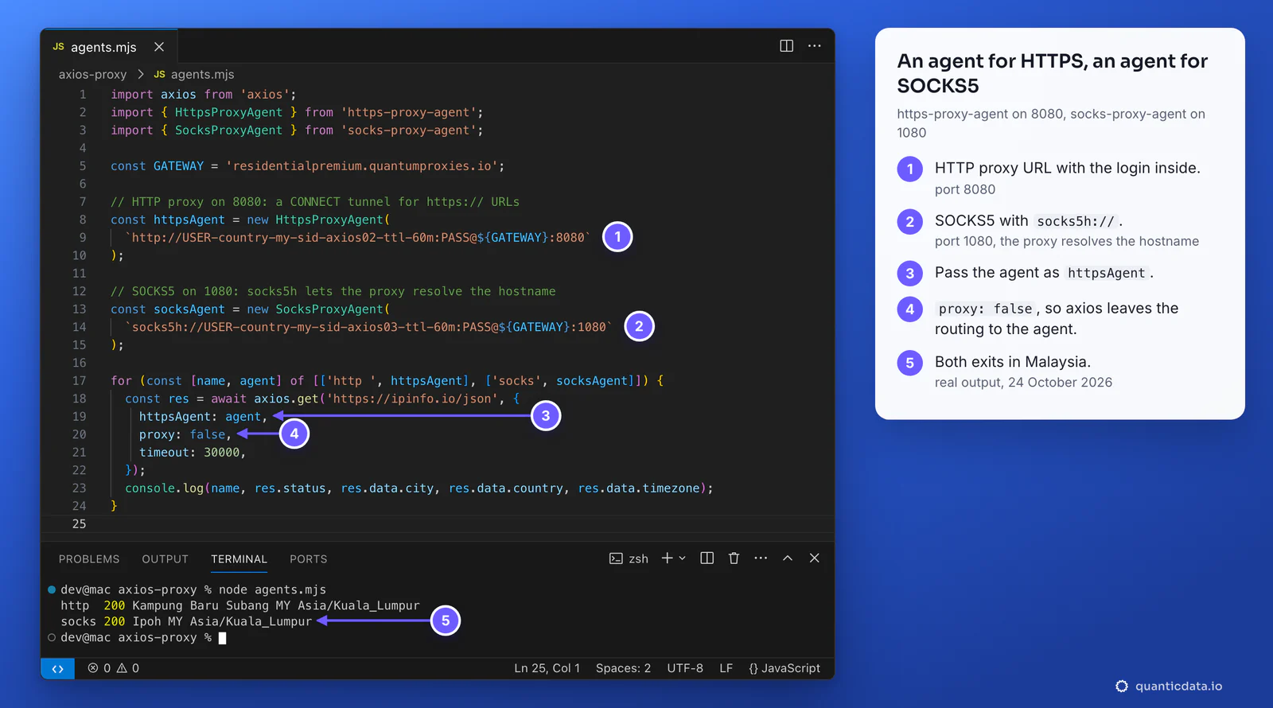Split the editor to the right
The width and height of the screenshot is (1273, 708).
786,46
